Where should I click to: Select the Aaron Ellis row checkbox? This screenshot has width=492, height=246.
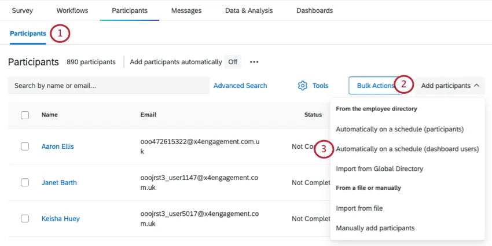(25, 146)
